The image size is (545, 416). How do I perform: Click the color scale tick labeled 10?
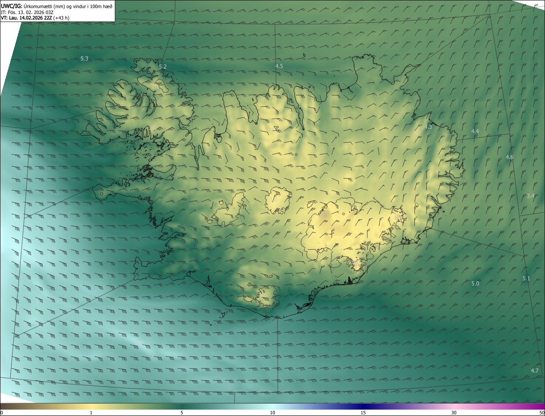coord(272,413)
